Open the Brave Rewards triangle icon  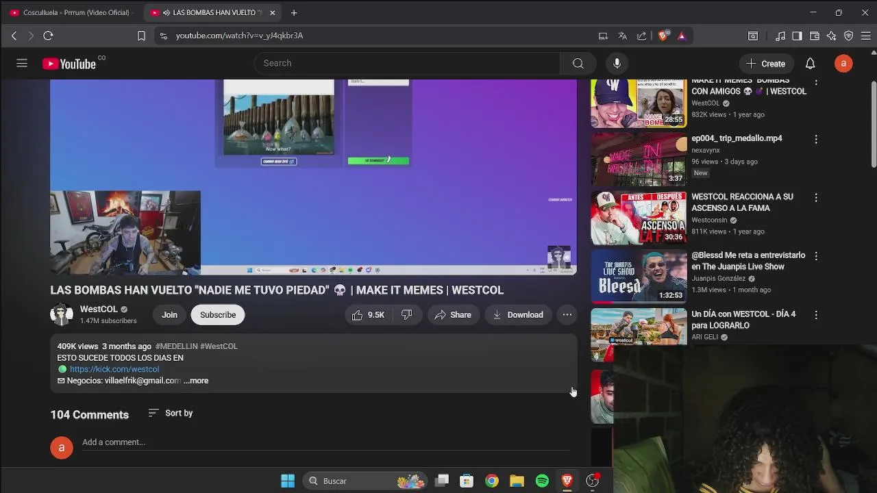pyautogui.click(x=682, y=36)
